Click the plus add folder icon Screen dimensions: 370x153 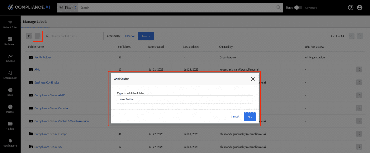pos(38,36)
